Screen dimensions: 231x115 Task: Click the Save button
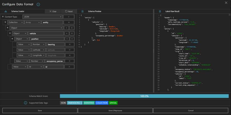point(40,110)
